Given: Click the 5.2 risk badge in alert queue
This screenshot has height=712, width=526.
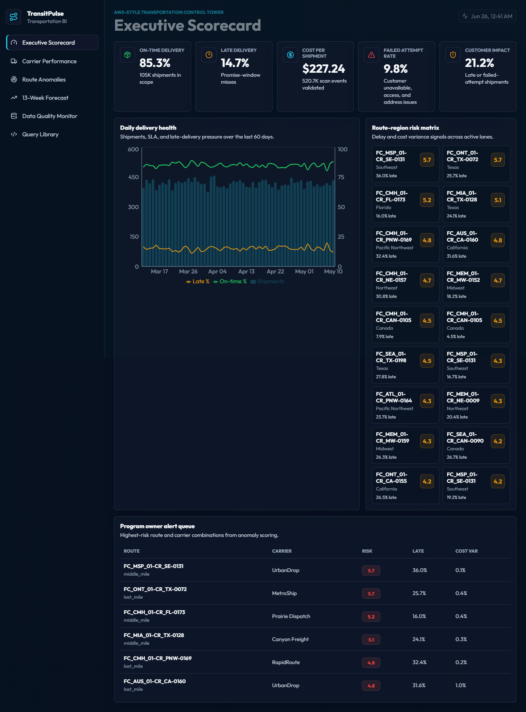Looking at the screenshot, I should tap(371, 617).
